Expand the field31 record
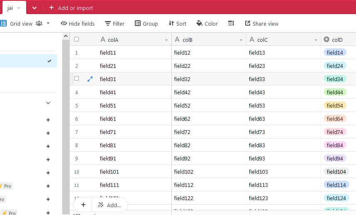Viewport: 356px width, 215px height. click(x=90, y=79)
